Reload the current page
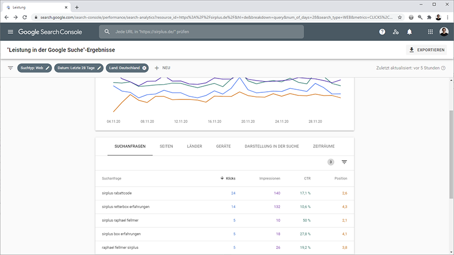The height and width of the screenshot is (255, 454). click(25, 17)
